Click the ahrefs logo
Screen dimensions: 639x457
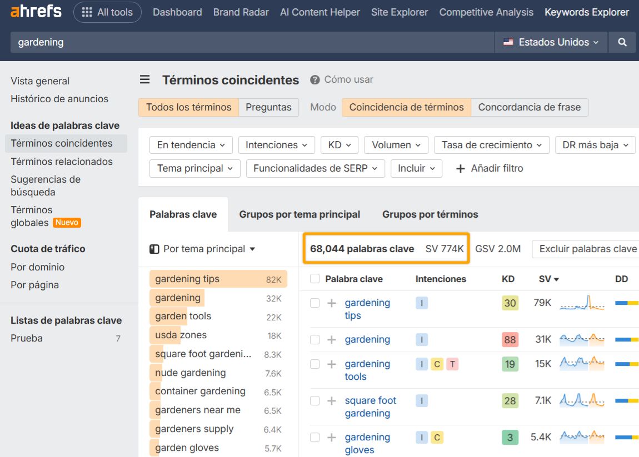(34, 11)
